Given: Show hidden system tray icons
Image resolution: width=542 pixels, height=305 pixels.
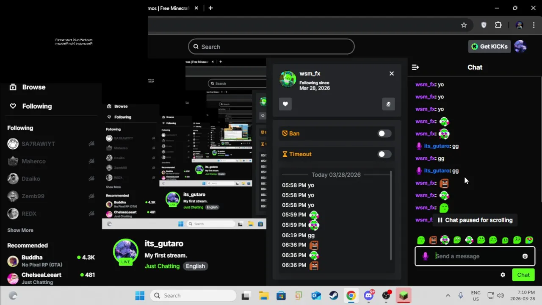Looking at the screenshot, I should [x=448, y=296].
